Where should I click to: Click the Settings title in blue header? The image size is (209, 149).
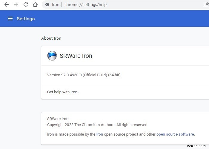point(26,18)
